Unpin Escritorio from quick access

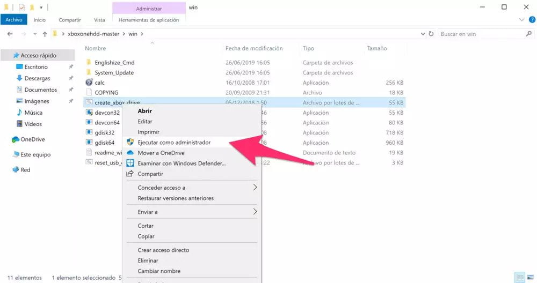click(x=71, y=67)
